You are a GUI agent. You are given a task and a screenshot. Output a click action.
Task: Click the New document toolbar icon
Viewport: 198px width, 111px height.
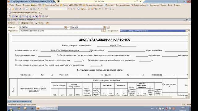pyautogui.click(x=10, y=9)
